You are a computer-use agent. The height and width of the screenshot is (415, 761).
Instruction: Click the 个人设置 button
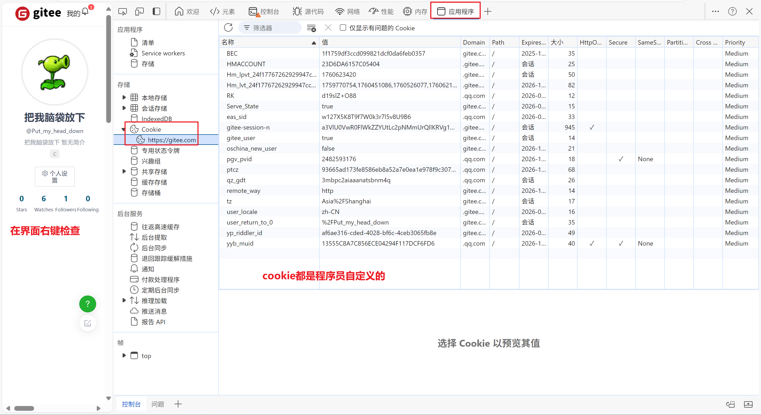pos(55,177)
